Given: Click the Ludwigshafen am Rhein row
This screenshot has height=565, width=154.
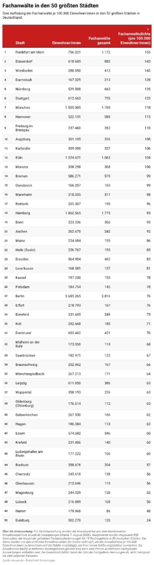Looking at the screenshot, I should point(77,454).
